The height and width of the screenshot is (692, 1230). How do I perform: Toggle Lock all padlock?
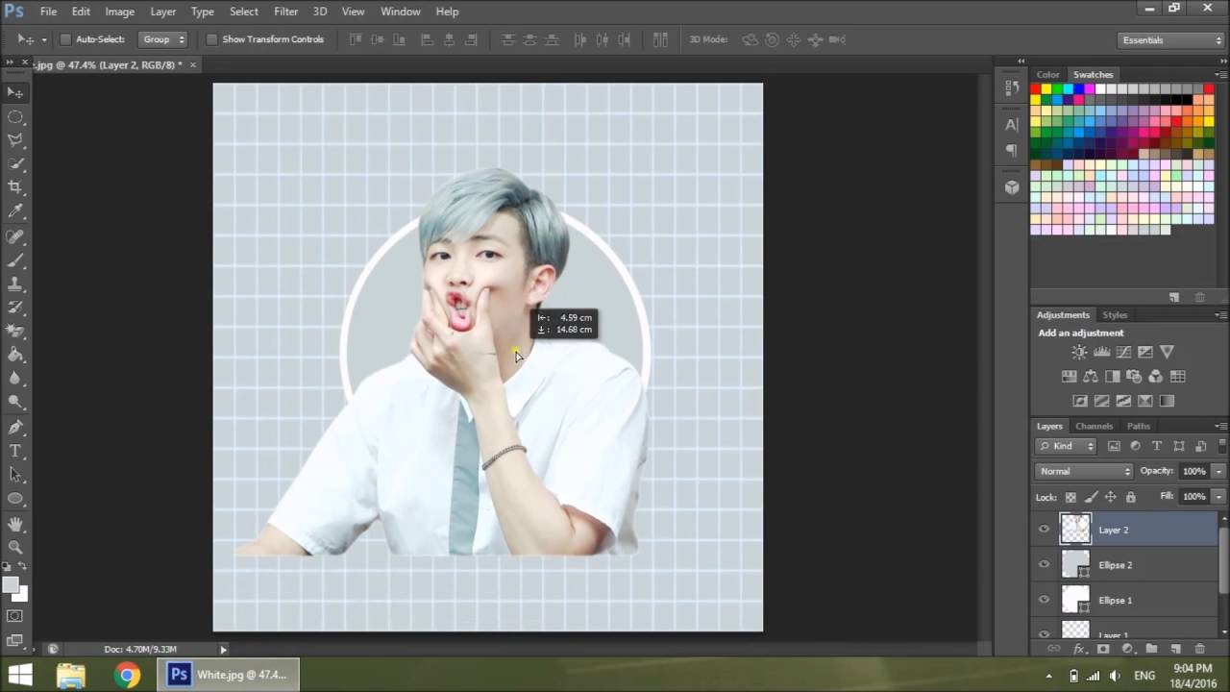(x=1130, y=497)
